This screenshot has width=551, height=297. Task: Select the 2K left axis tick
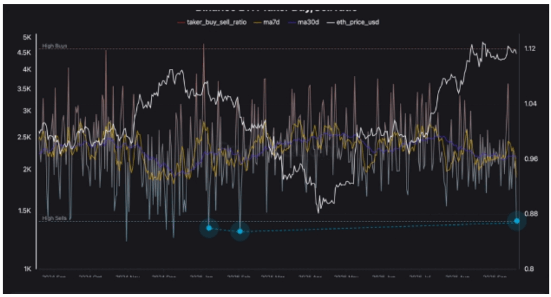coord(27,169)
